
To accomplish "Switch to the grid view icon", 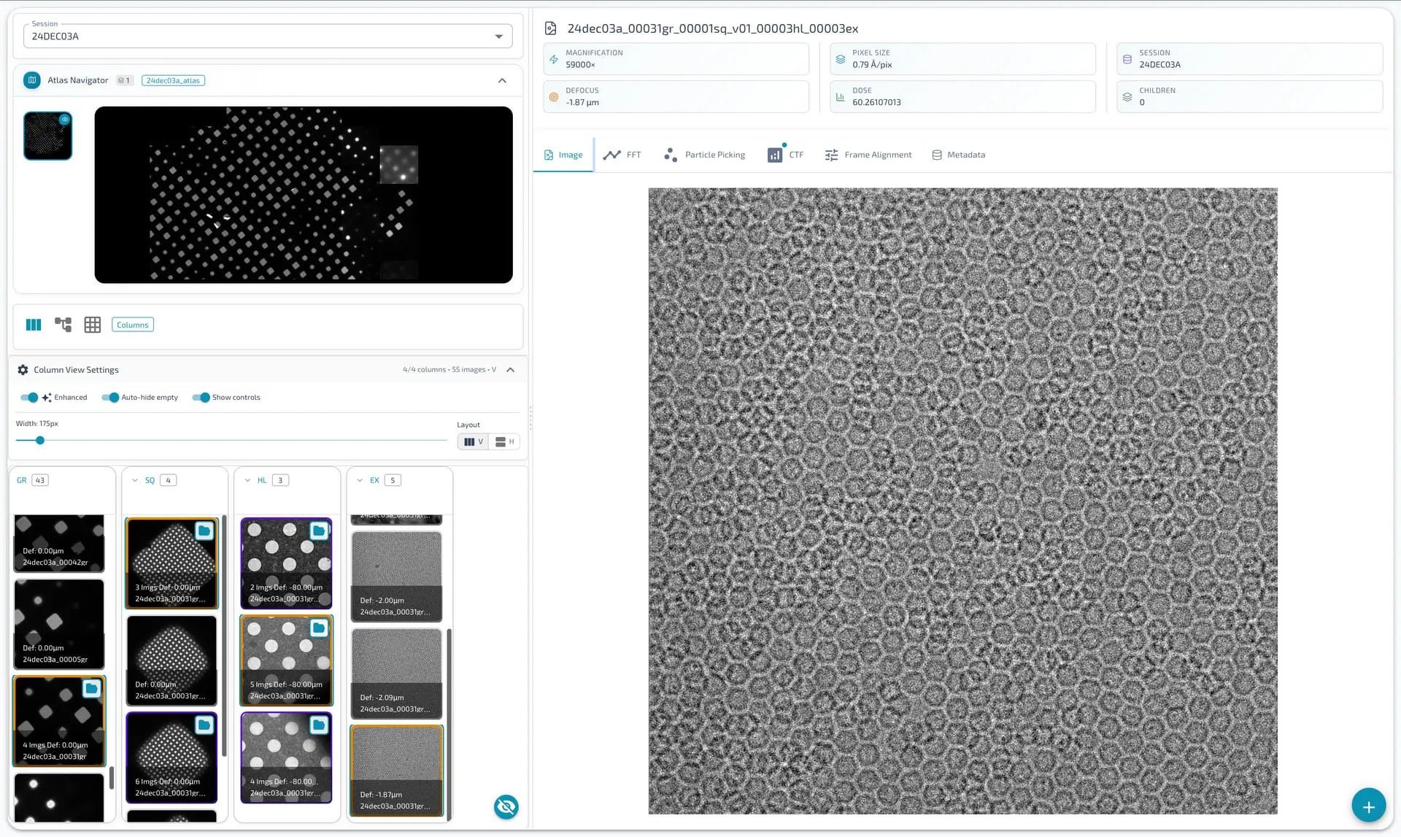I will pos(93,325).
